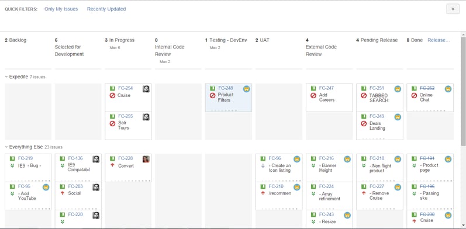The width and height of the screenshot is (466, 229).
Task: Select the FC-210 /recommen card
Action: [279, 196]
